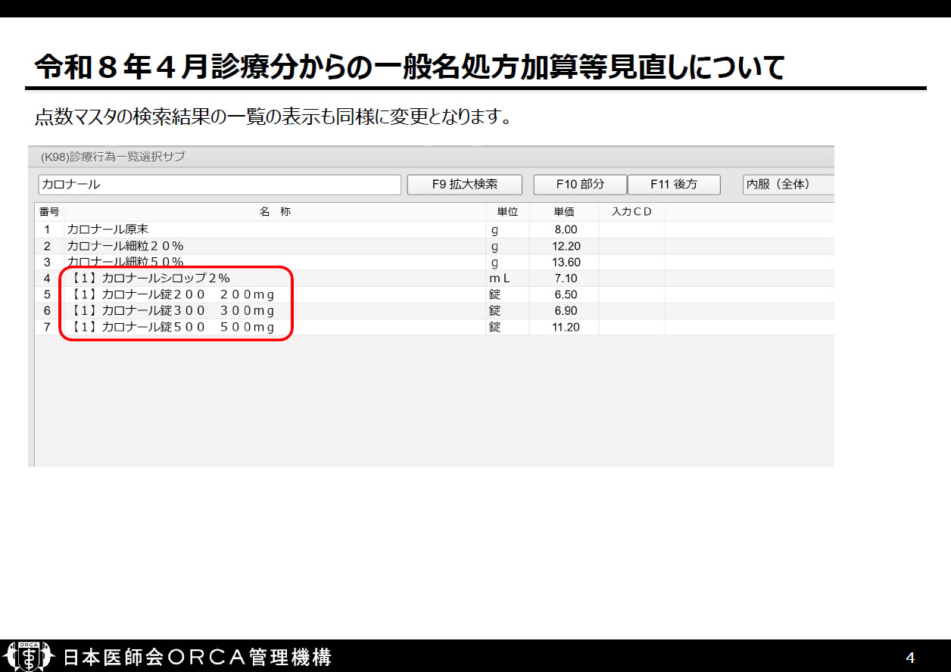Select row 3 カロナール細粒５０％

[125, 262]
